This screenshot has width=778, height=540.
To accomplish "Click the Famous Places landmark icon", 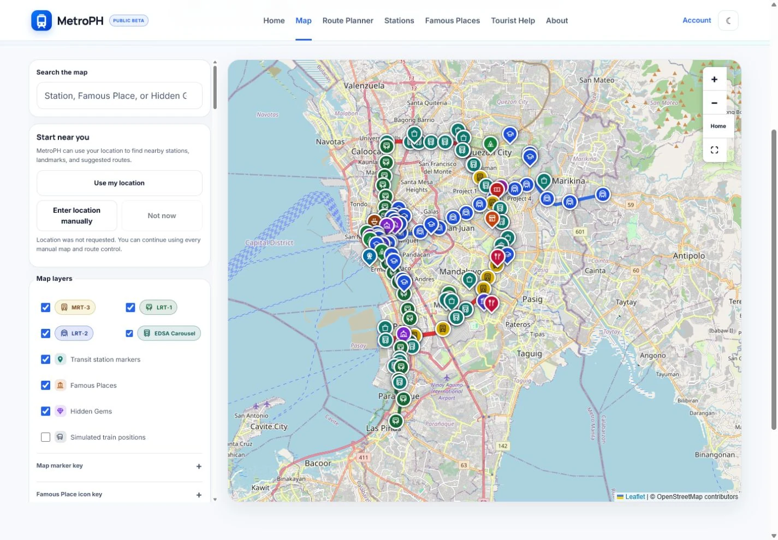I will click(61, 385).
